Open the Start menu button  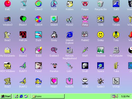coord(6,96)
